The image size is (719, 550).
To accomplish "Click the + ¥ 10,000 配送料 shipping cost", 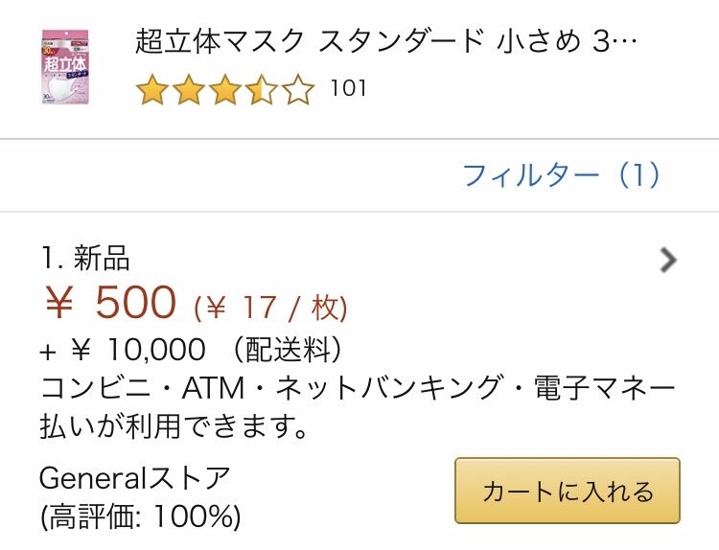I will (x=192, y=349).
